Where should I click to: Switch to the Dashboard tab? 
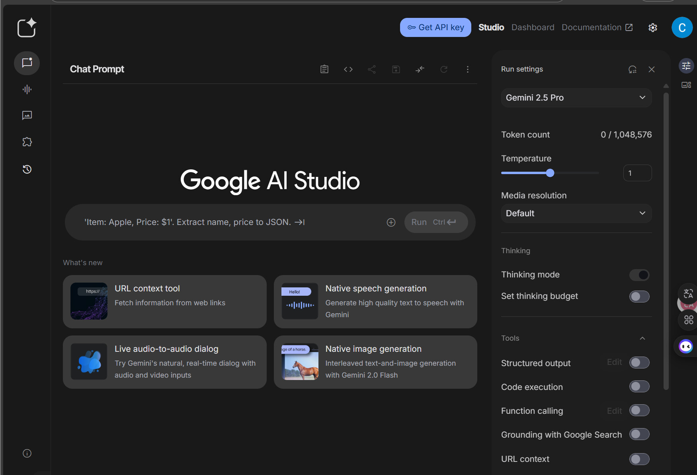point(533,27)
